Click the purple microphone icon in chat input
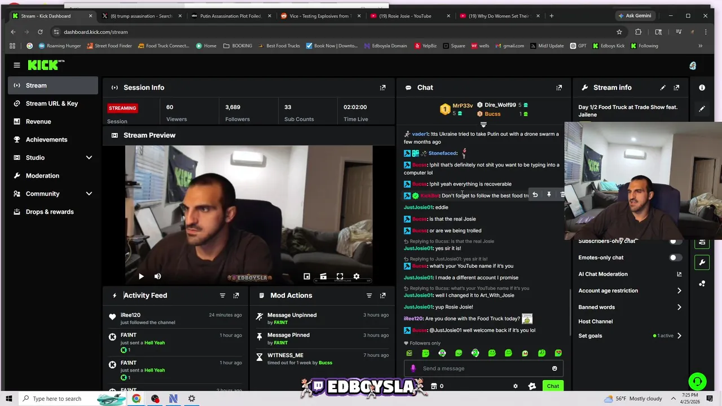This screenshot has height=406, width=722. pyautogui.click(x=413, y=368)
